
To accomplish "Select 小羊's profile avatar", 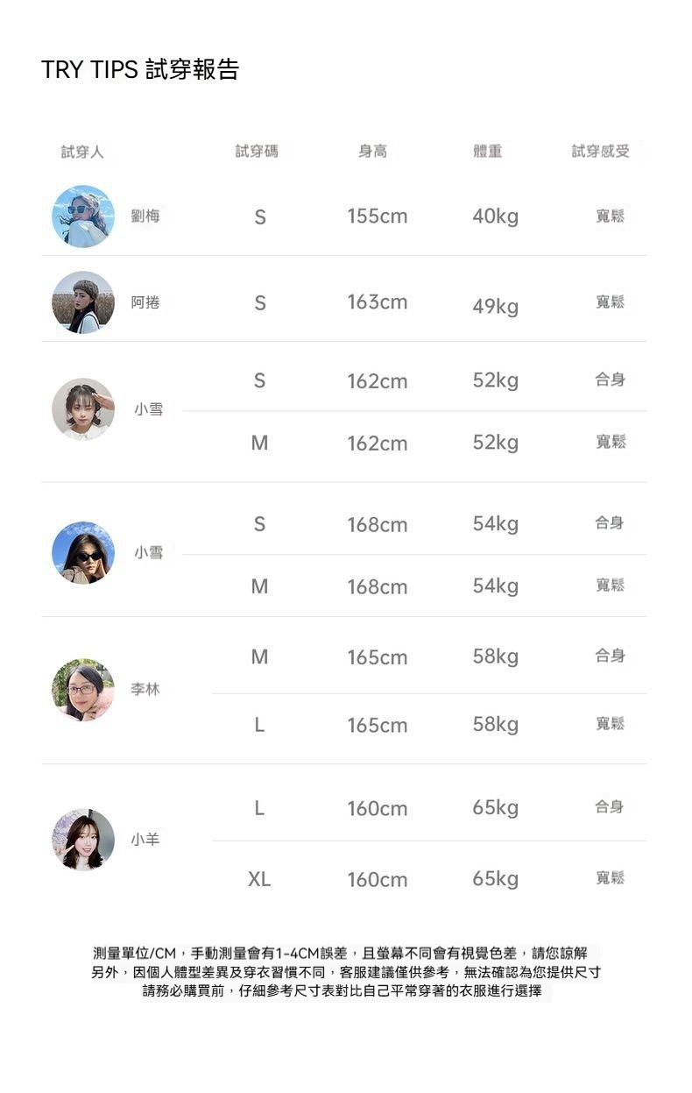I will [83, 840].
